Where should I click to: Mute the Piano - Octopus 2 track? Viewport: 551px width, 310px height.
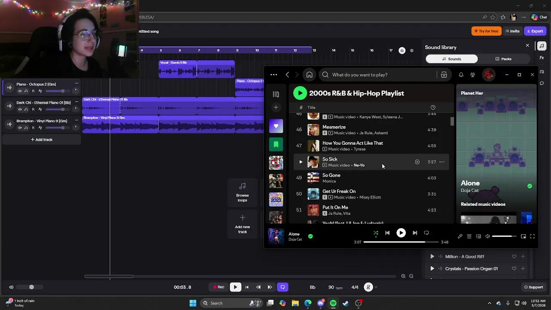click(x=20, y=91)
